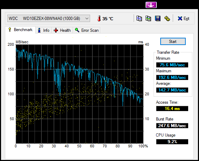The image size is (199, 161).
Task: Click the Burst Rate value display
Action: [172, 126]
